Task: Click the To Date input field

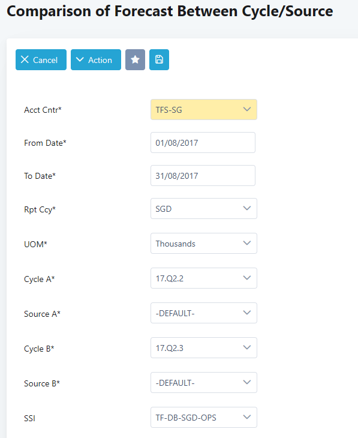Action: [203, 175]
